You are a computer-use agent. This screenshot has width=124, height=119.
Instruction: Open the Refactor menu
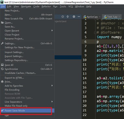click(46, 7)
